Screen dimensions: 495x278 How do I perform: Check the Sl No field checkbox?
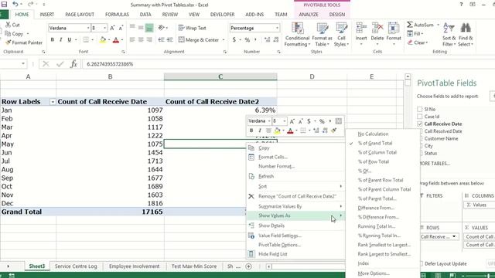[x=419, y=109]
